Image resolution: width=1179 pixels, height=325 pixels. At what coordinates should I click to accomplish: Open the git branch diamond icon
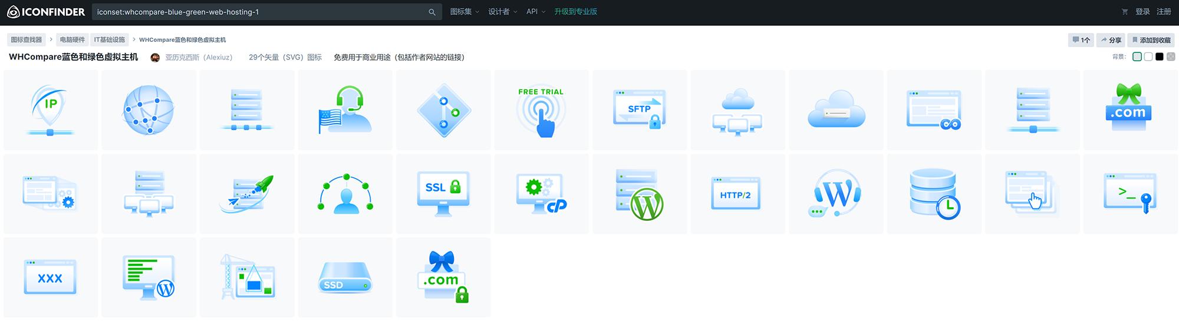click(443, 110)
